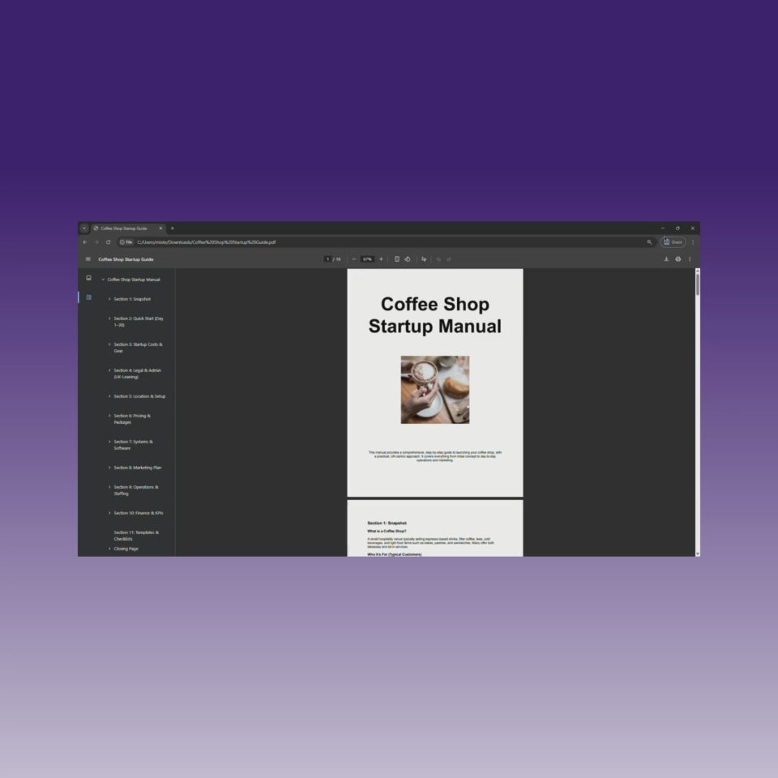
Task: Open the document outline hamburger menu
Action: (x=88, y=259)
